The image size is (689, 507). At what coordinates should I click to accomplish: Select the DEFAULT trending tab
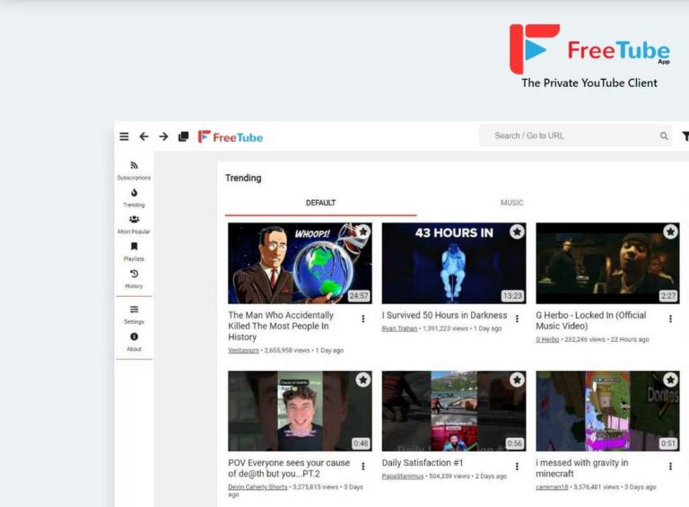point(321,203)
